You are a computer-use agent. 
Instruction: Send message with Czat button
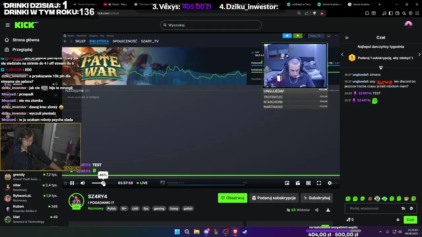(410, 220)
